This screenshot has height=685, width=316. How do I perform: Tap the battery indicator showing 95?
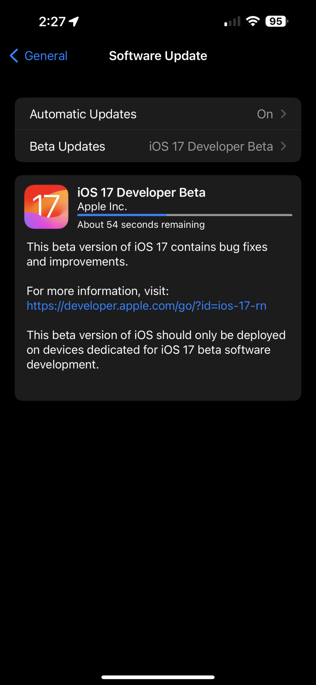277,21
